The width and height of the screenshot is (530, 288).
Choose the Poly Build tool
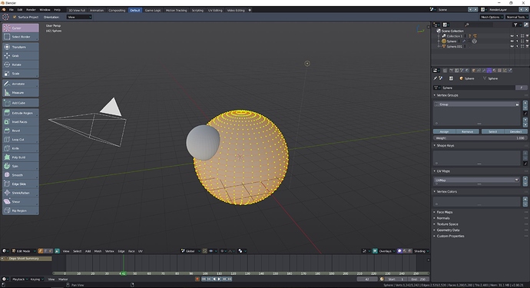tap(21, 157)
